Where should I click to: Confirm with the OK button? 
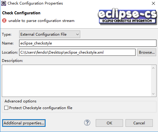pyautogui.click(x=109, y=123)
